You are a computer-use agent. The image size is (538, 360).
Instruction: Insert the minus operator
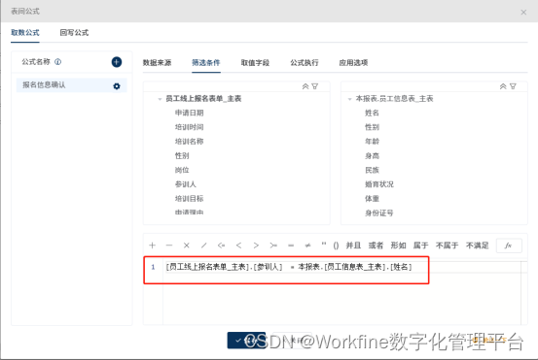pos(169,245)
